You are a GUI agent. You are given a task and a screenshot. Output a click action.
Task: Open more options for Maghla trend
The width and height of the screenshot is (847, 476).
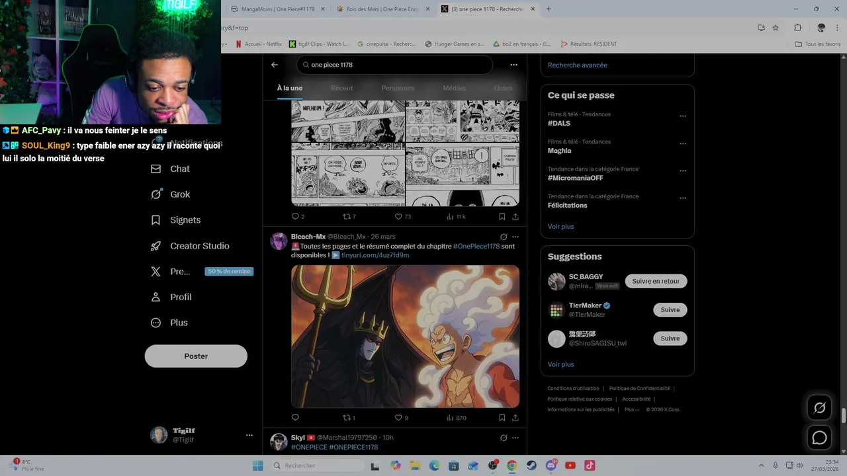click(x=683, y=143)
